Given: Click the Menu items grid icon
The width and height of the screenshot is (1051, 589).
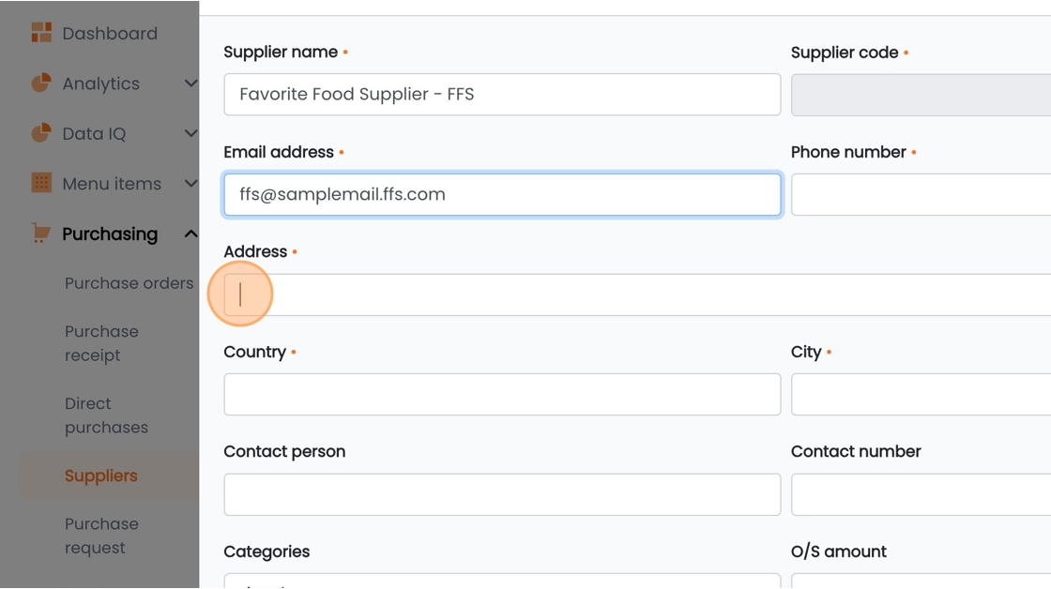Looking at the screenshot, I should (x=41, y=183).
